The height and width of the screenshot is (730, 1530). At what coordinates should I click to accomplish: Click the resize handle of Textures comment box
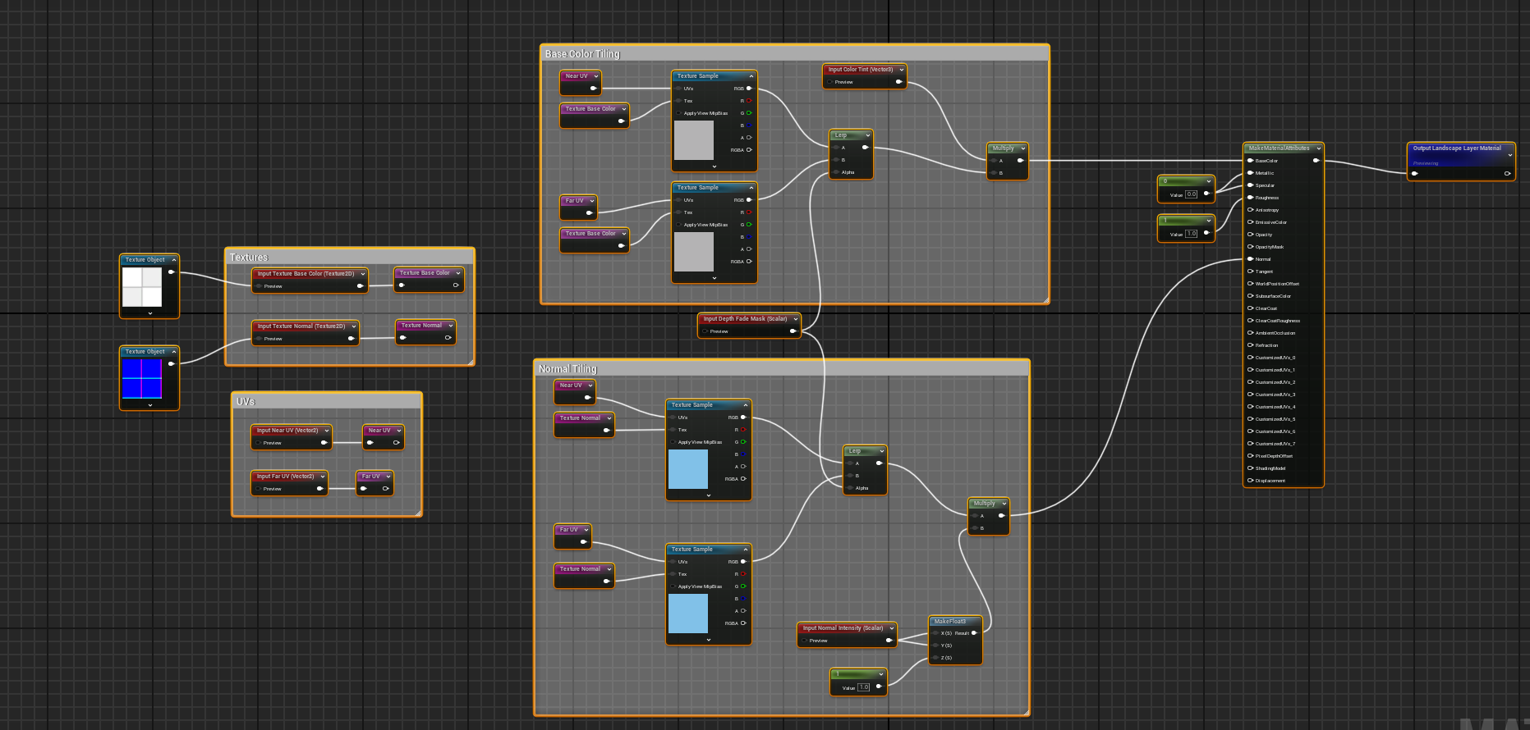coord(471,362)
